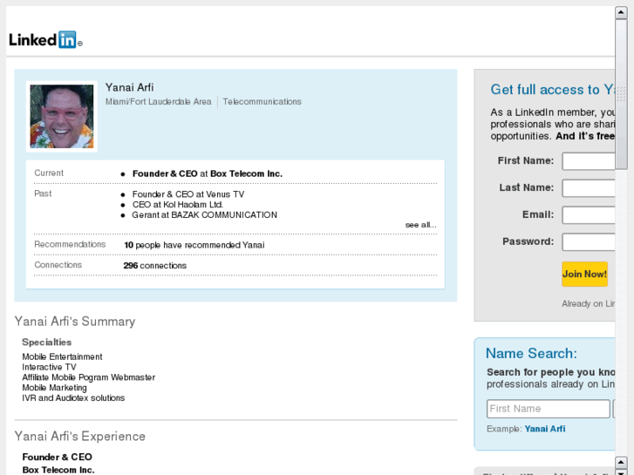The image size is (634, 475).
Task: Click 'Founder & CEO at Venus TV'
Action: pos(188,194)
